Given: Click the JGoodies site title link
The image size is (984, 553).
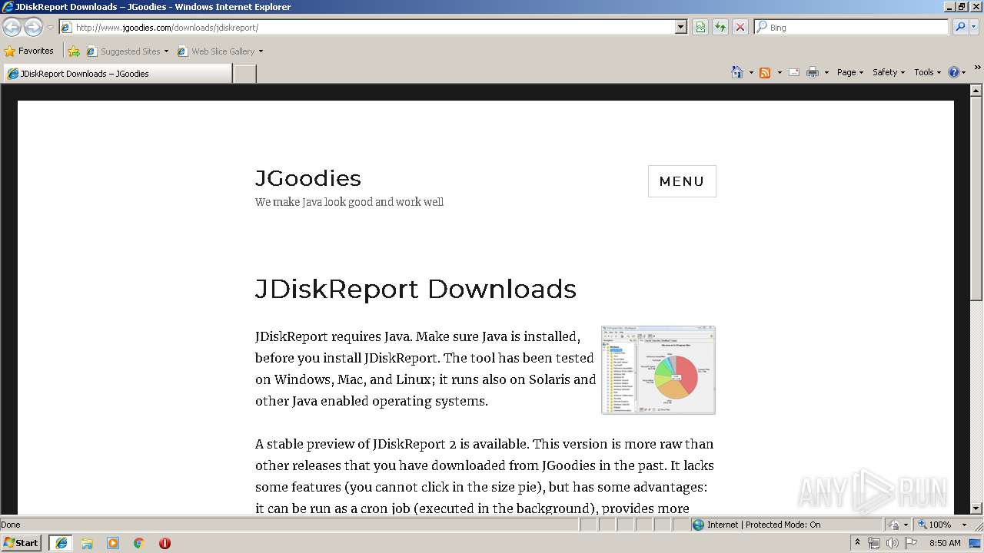Looking at the screenshot, I should [x=307, y=178].
